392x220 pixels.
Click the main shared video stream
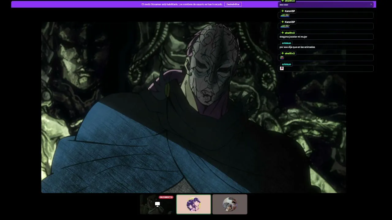point(194,107)
